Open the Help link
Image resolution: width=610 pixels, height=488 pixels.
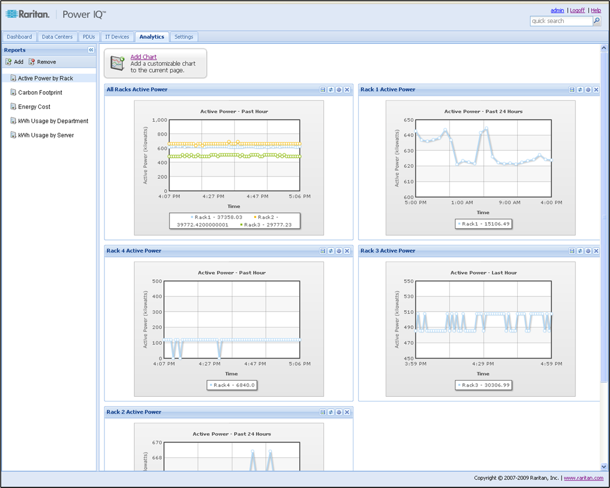[x=596, y=10]
